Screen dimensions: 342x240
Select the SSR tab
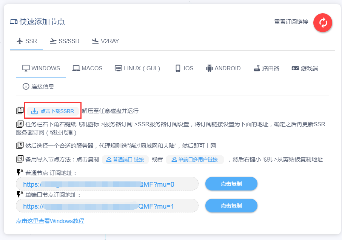26,41
